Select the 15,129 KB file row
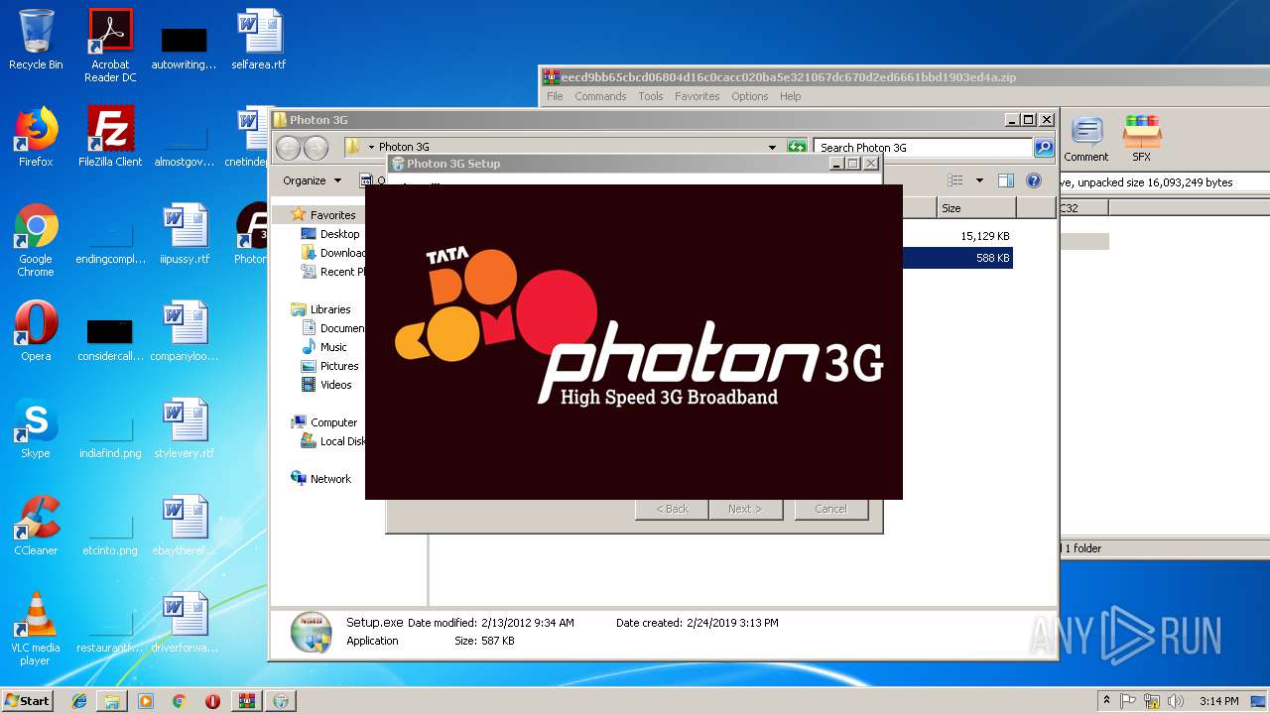 [957, 236]
